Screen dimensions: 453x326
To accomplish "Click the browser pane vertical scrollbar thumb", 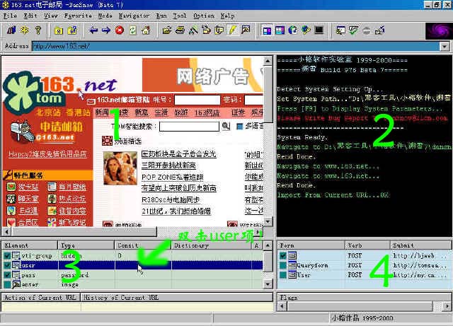I will pyautogui.click(x=268, y=94).
